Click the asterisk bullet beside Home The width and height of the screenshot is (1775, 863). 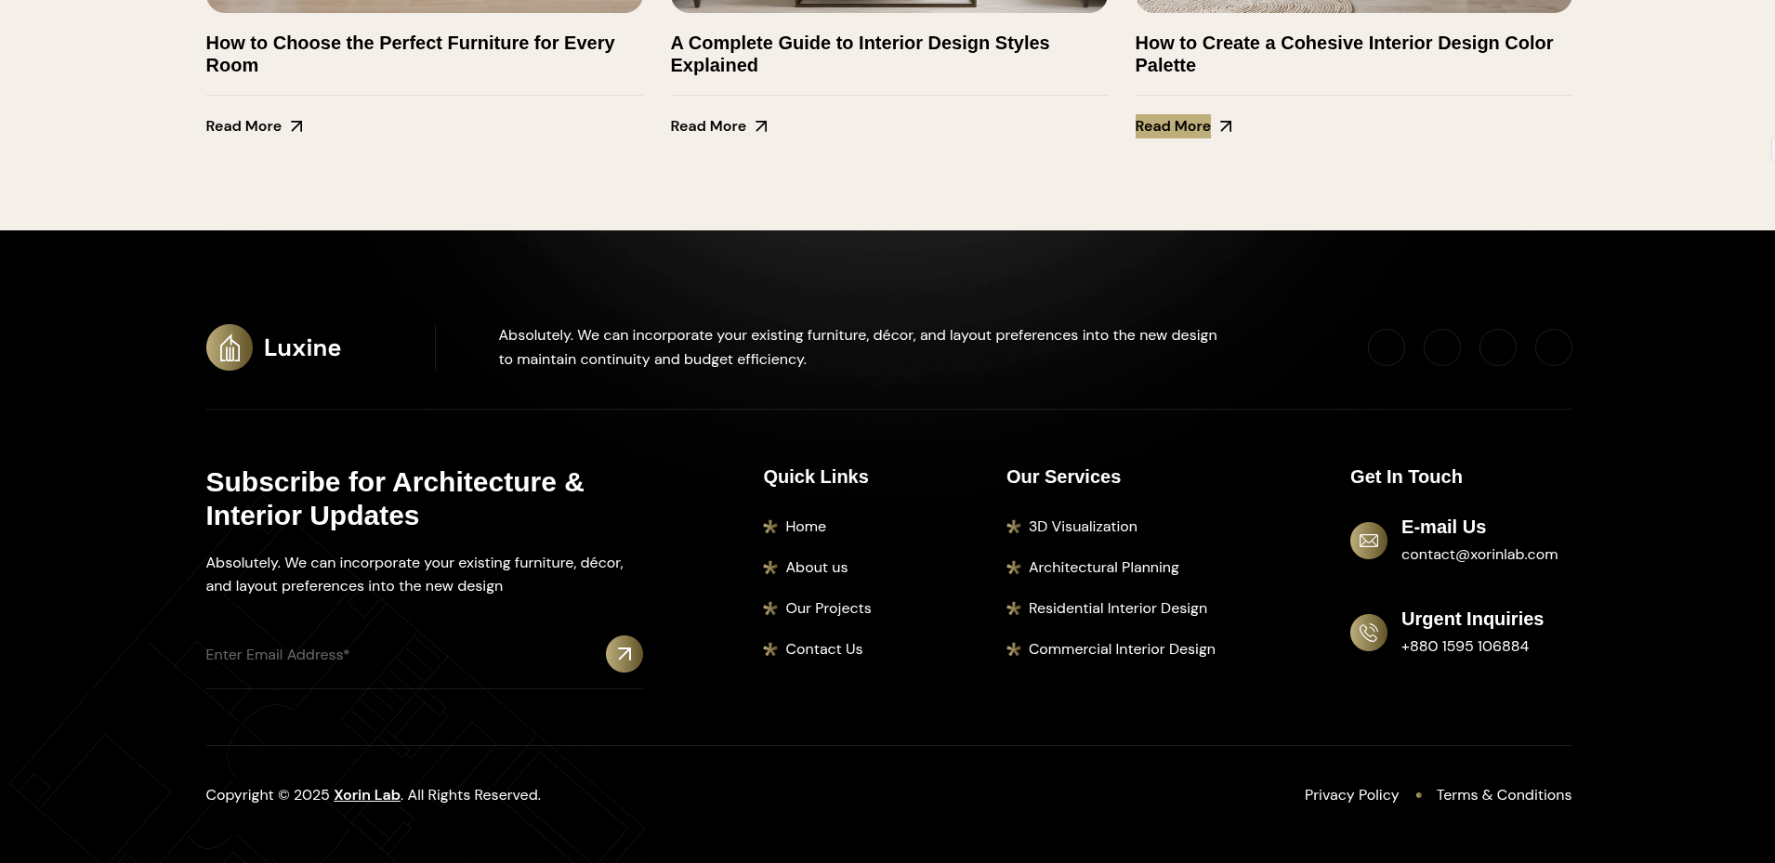(x=770, y=527)
